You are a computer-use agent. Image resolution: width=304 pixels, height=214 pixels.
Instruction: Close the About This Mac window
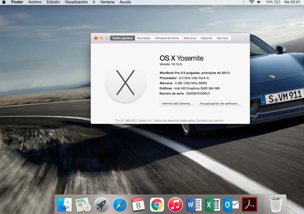click(96, 38)
